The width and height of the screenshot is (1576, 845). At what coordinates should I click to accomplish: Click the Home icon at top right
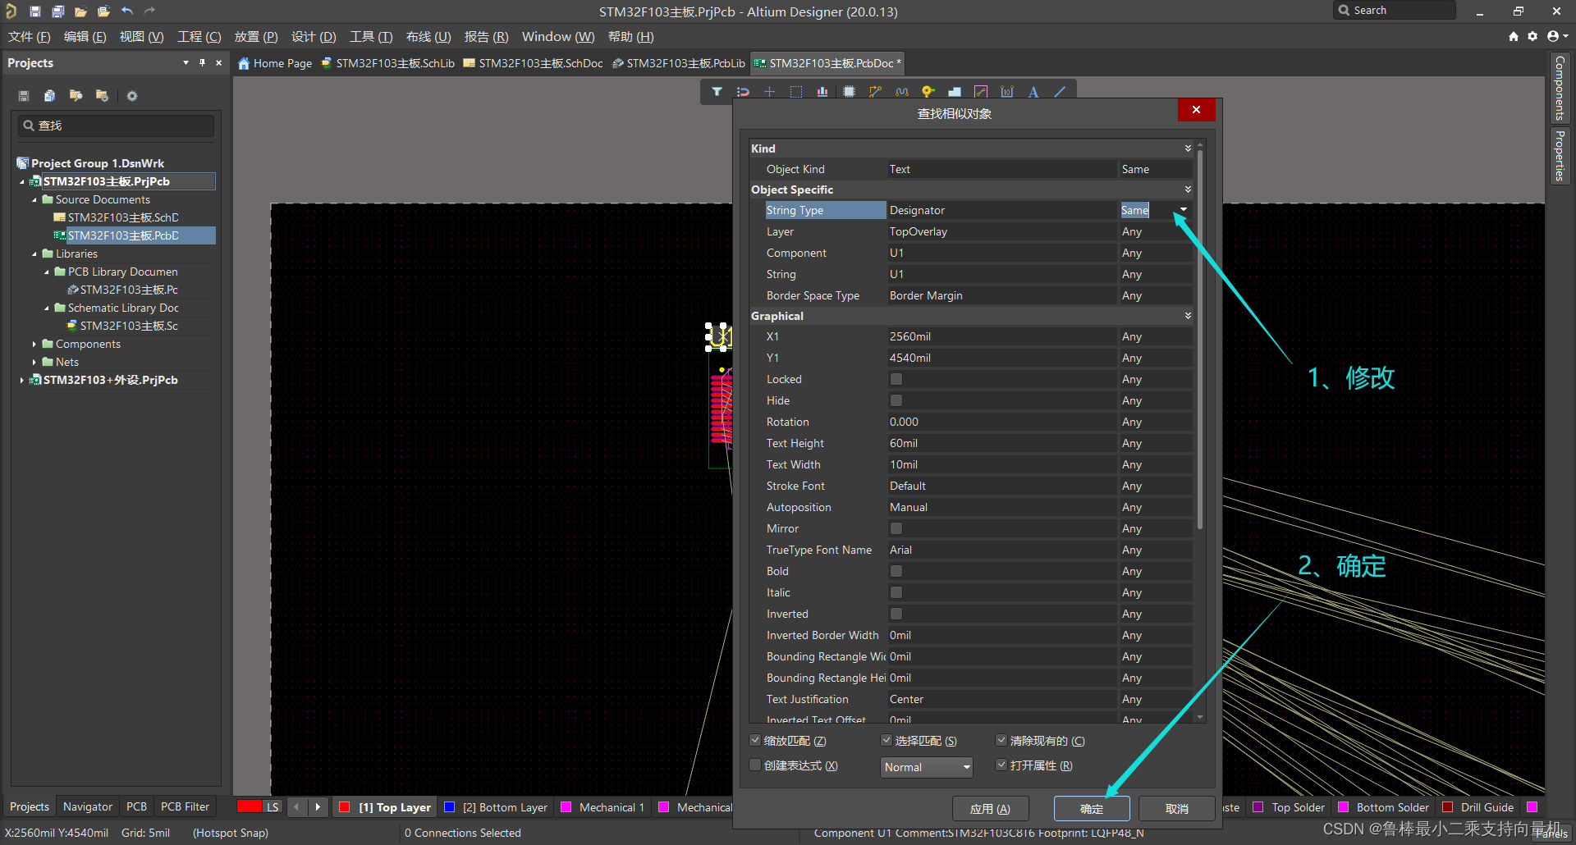tap(1514, 36)
